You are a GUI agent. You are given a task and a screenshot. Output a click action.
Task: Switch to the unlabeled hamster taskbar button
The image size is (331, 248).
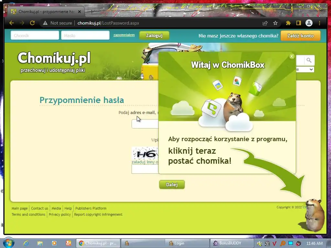click(x=143, y=243)
